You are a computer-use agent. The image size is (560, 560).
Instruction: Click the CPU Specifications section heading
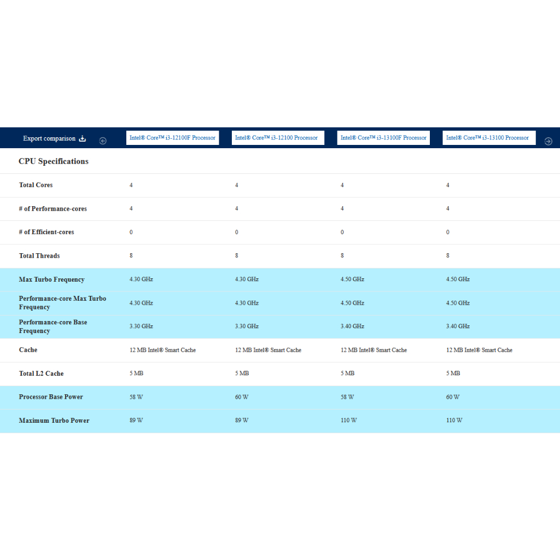point(54,161)
